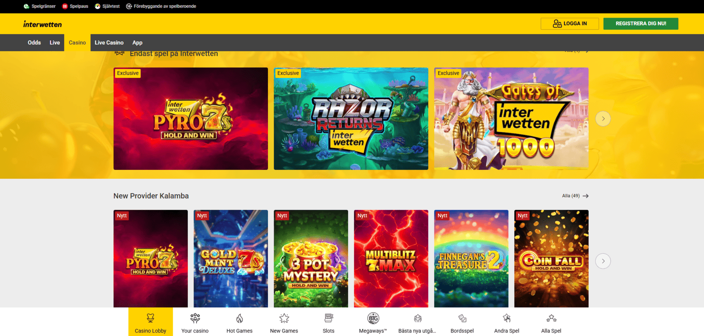Go to the Odds tab
704x336 pixels.
[34, 43]
